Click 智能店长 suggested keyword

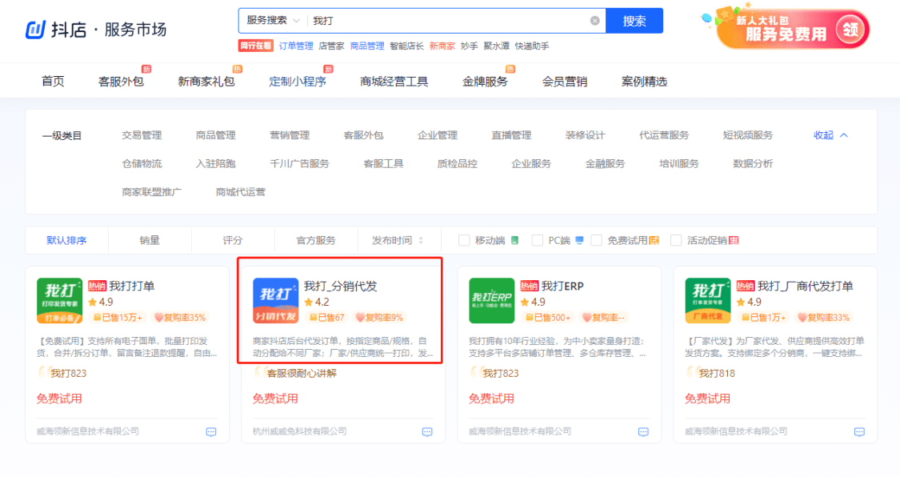(406, 46)
